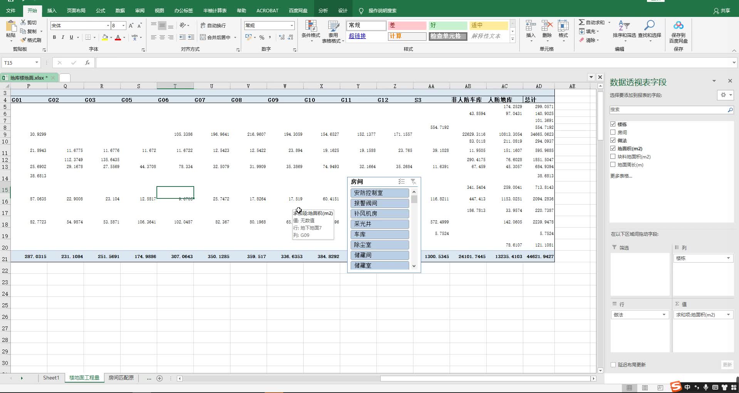Image resolution: width=739 pixels, height=393 pixels.
Task: Select the 车库 slicer item
Action: [x=380, y=234]
